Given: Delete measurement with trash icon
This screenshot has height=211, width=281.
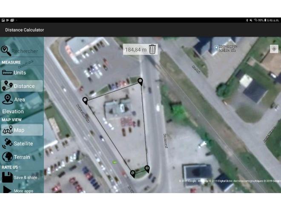Looking at the screenshot, I should [152, 49].
